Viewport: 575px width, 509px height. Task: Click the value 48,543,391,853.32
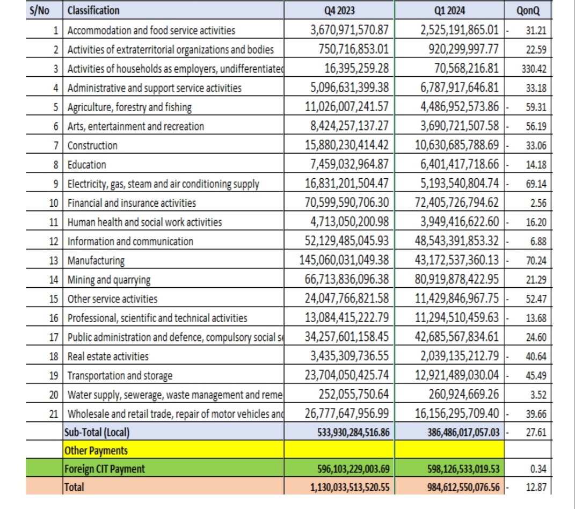point(456,241)
